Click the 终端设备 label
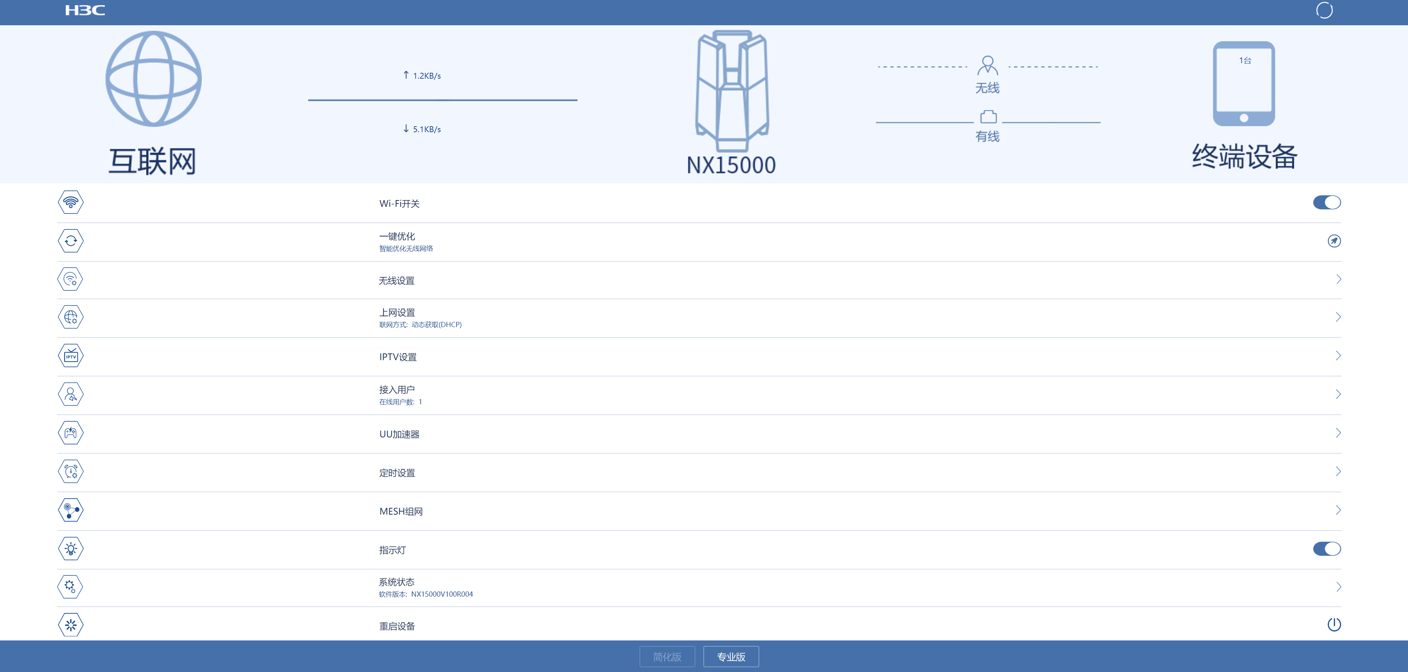The image size is (1408, 672). point(1244,156)
